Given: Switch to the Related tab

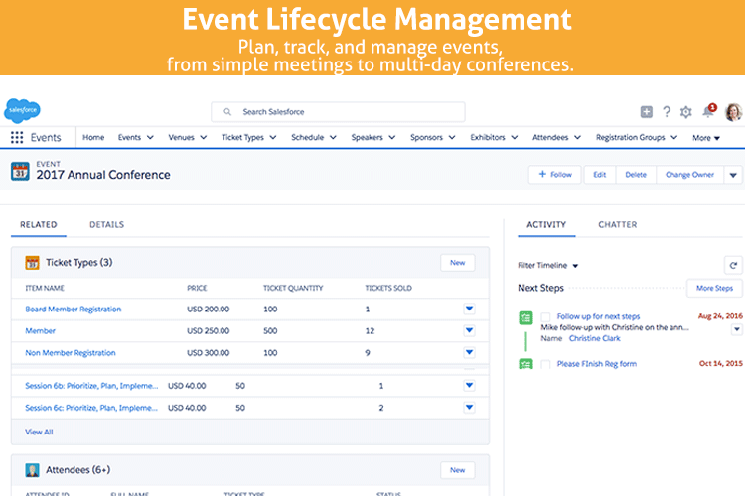Looking at the screenshot, I should [39, 225].
